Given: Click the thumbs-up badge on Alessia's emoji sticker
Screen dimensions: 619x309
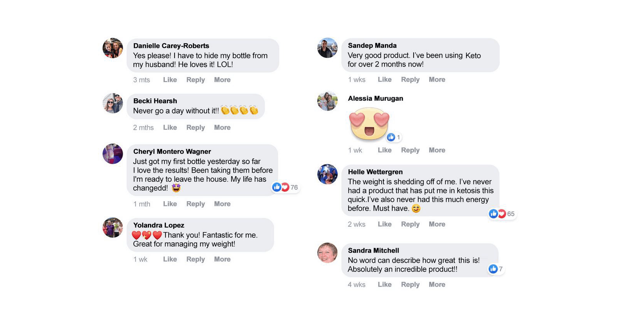Looking at the screenshot, I should (x=394, y=137).
